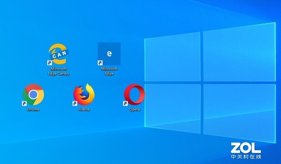Click the "Firefox" icon label
This screenshot has height=164, width=281.
tap(84, 109)
